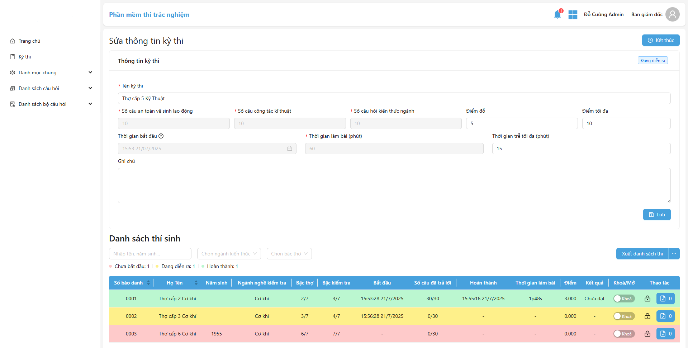Click help icon beside Thời gian bắt đầu

[161, 136]
